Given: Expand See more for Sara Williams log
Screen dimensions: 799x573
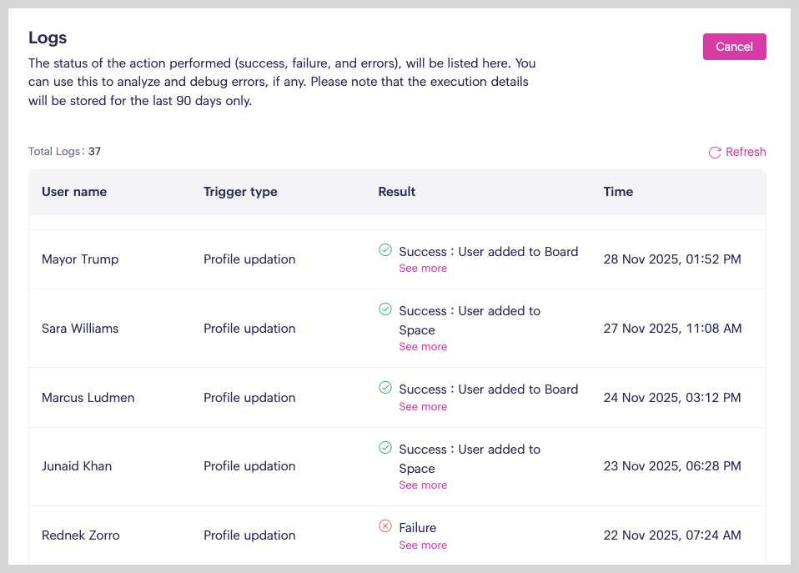Looking at the screenshot, I should 423,347.
